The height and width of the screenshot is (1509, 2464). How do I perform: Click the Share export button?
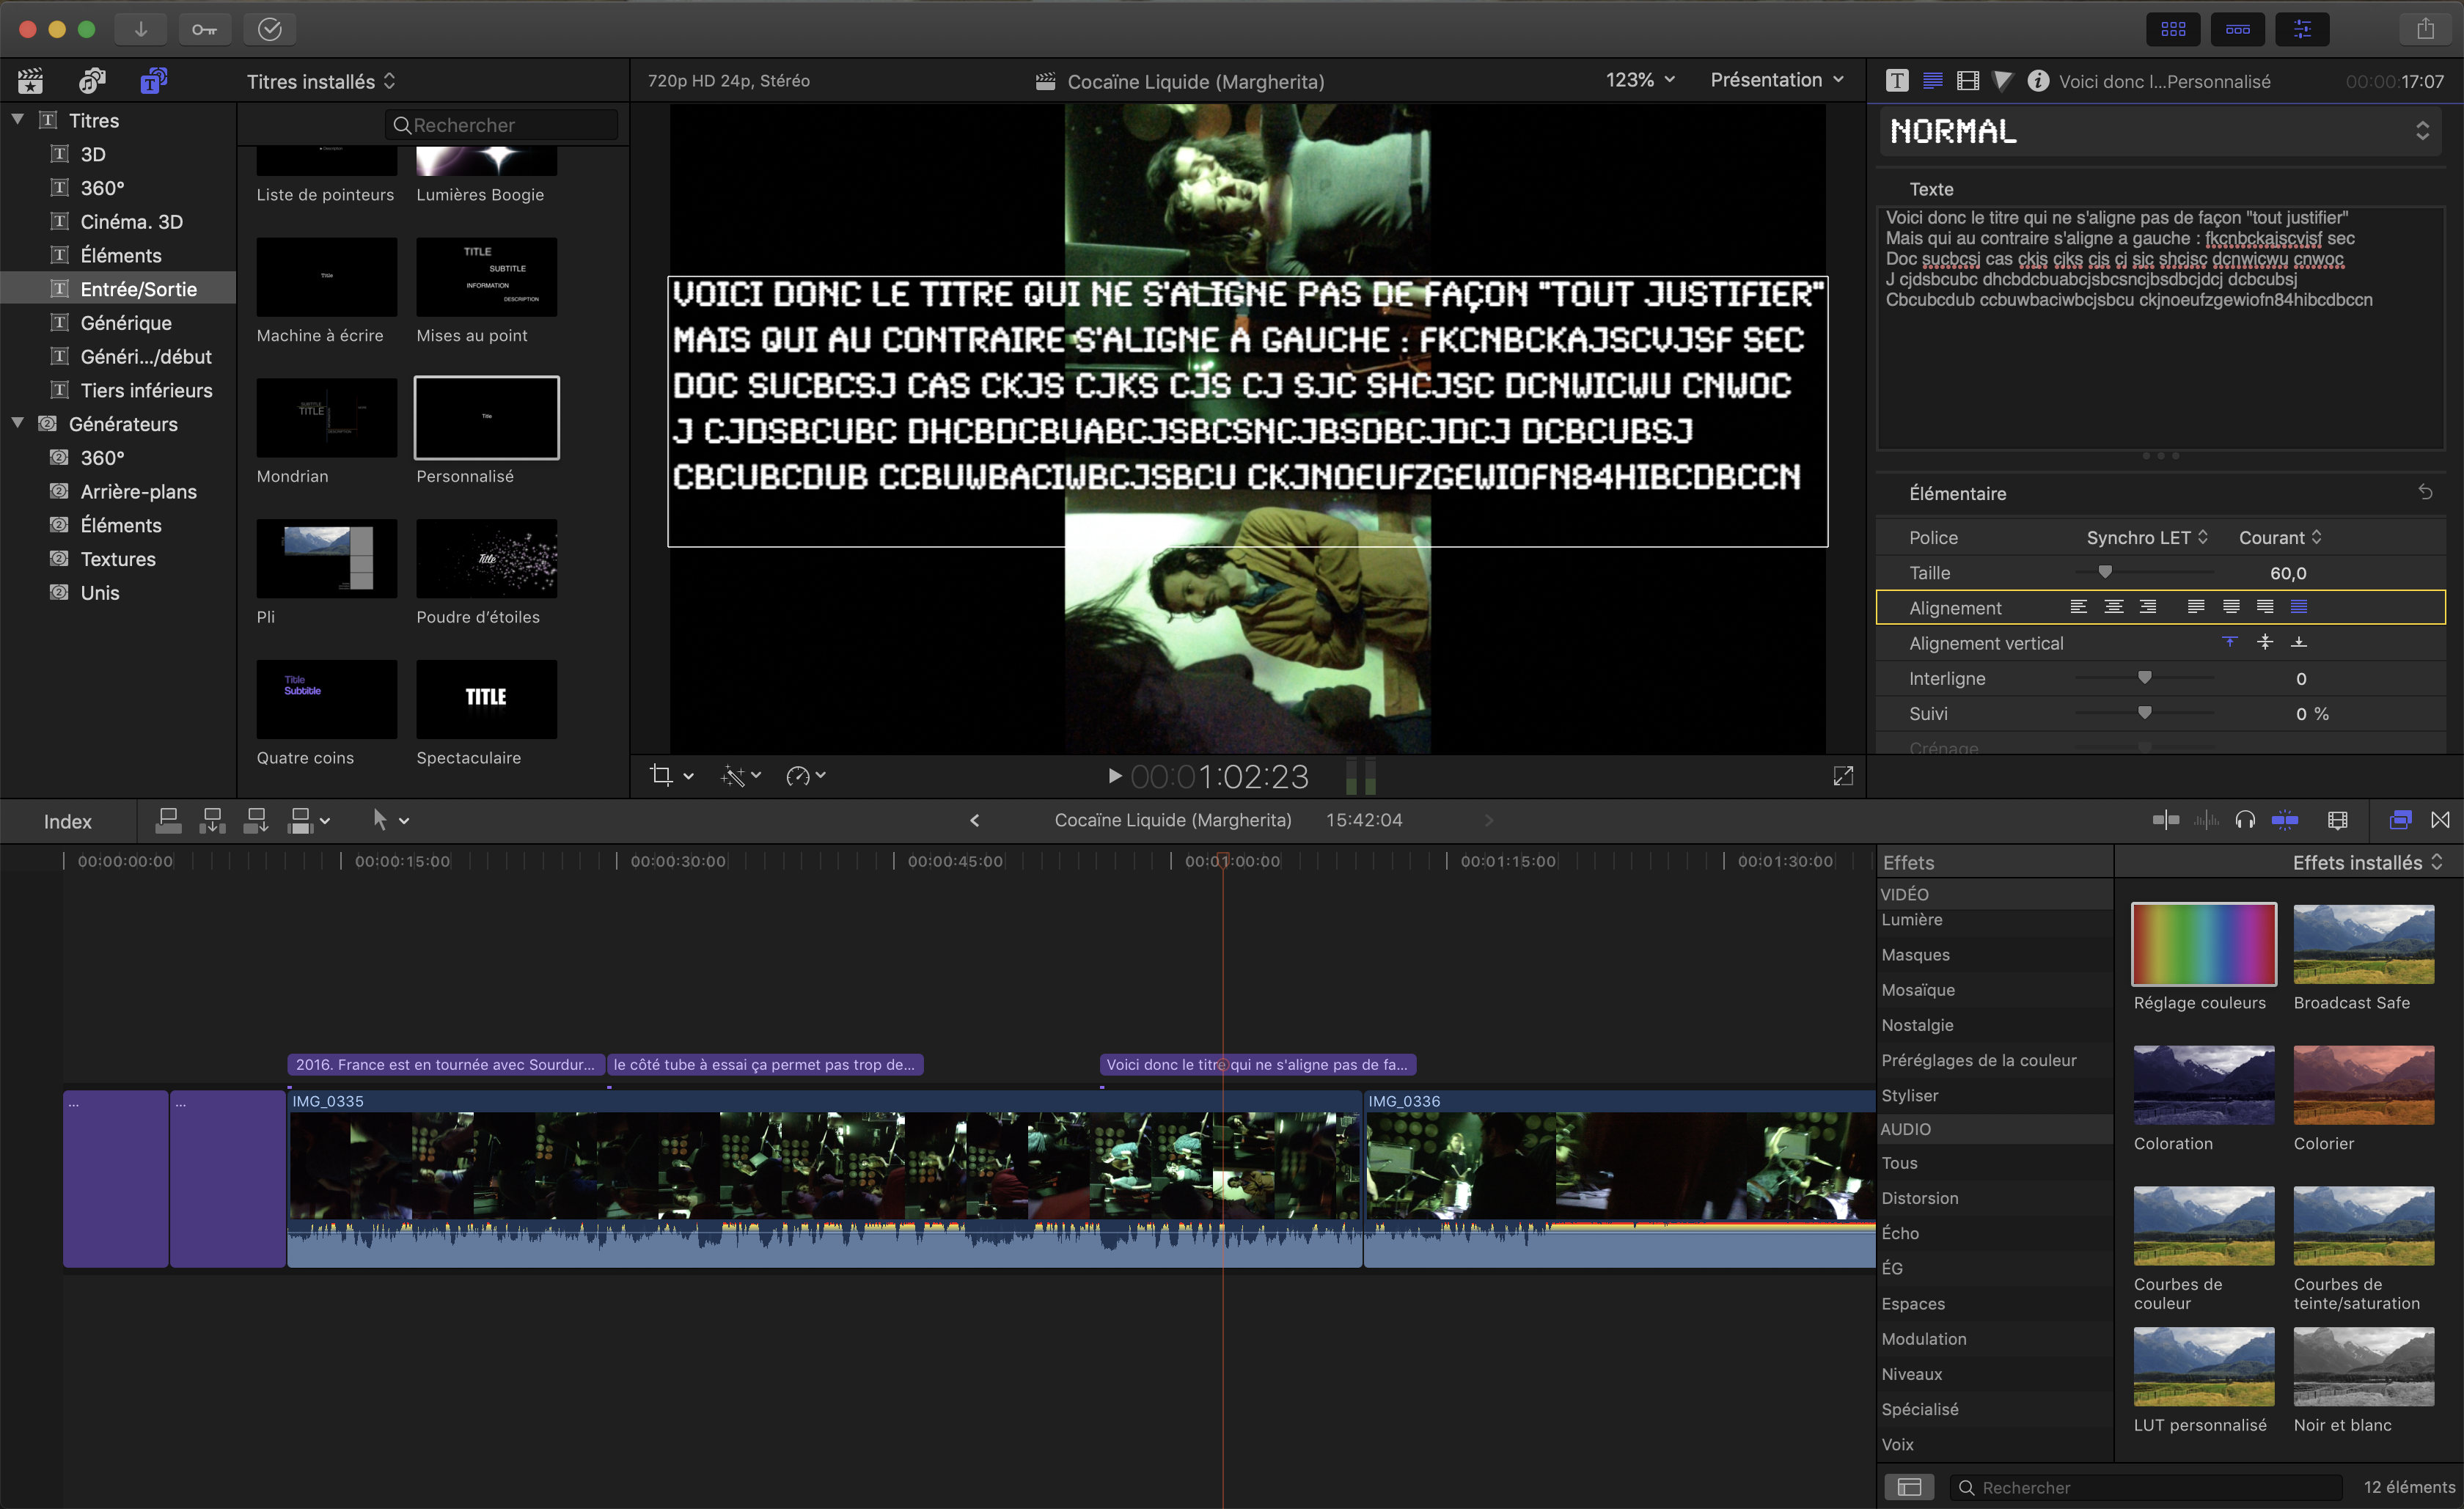2426,29
